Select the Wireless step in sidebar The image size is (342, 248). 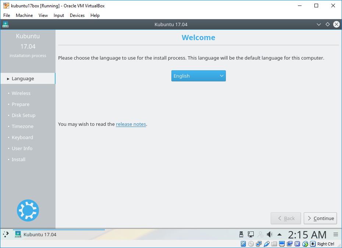[21, 93]
